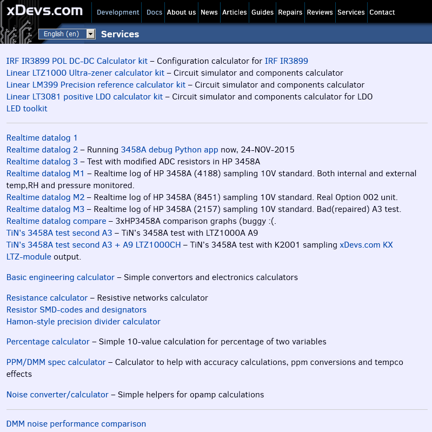Open the Repairs menu item
Image resolution: width=432 pixels, height=432 pixels.
[x=290, y=12]
